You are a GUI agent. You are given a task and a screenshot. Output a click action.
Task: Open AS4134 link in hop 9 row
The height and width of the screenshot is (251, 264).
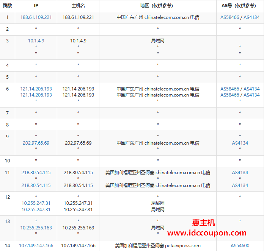pos(240,143)
